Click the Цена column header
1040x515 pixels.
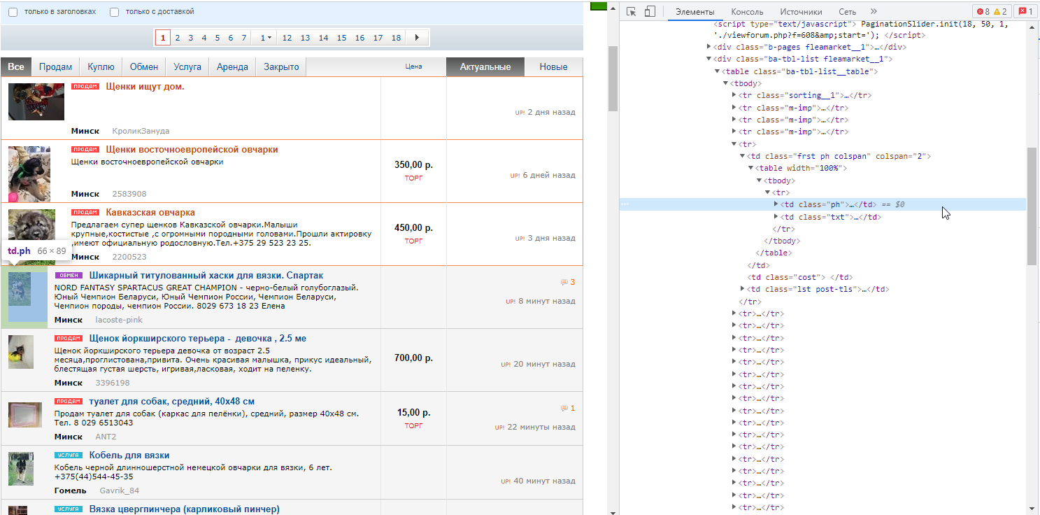(x=413, y=67)
